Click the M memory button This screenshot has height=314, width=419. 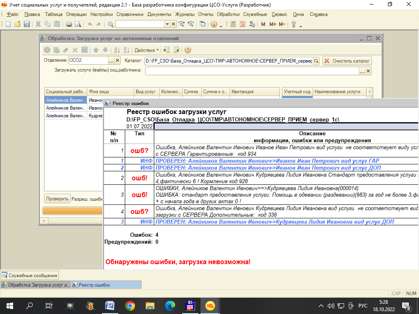[263, 24]
